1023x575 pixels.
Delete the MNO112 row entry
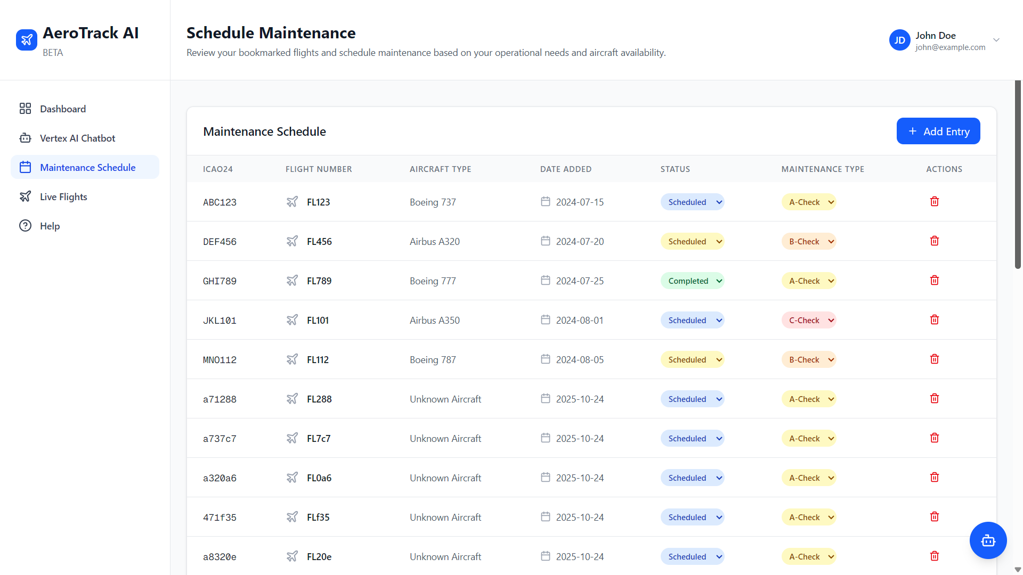tap(934, 359)
